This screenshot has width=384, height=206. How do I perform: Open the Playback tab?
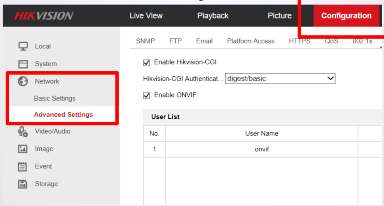click(x=213, y=16)
